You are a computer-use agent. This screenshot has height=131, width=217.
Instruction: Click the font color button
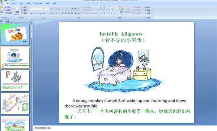click(x=57, y=13)
